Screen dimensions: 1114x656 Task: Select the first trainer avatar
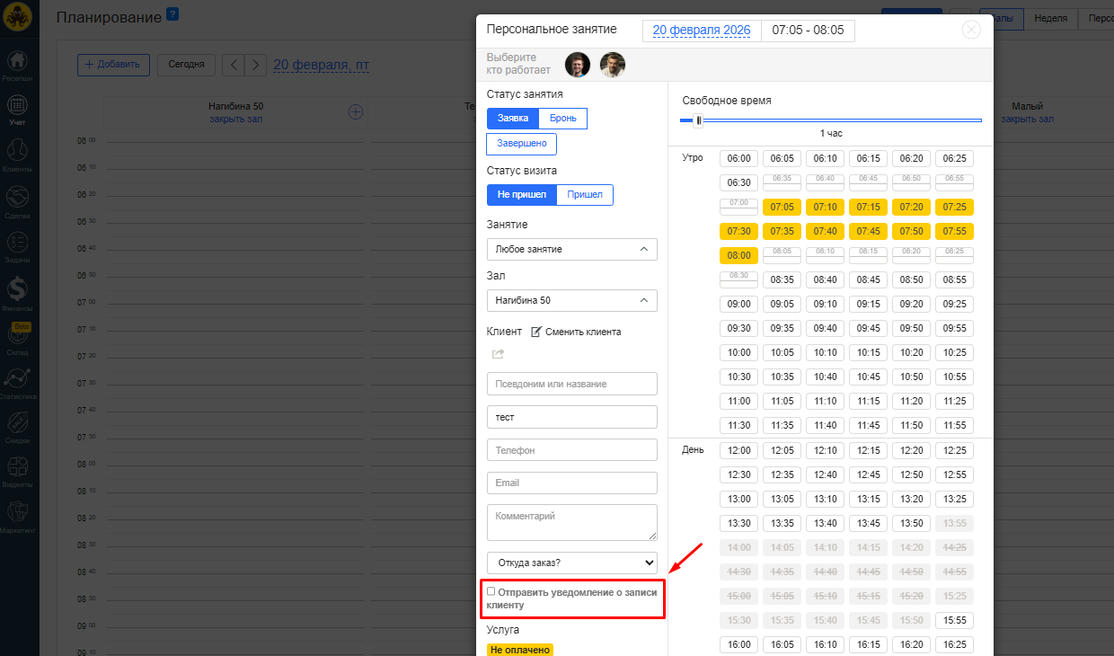click(578, 65)
